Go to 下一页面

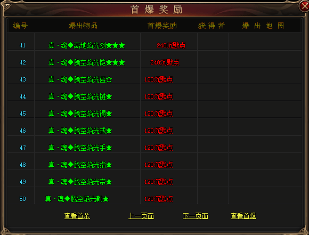[196, 216]
